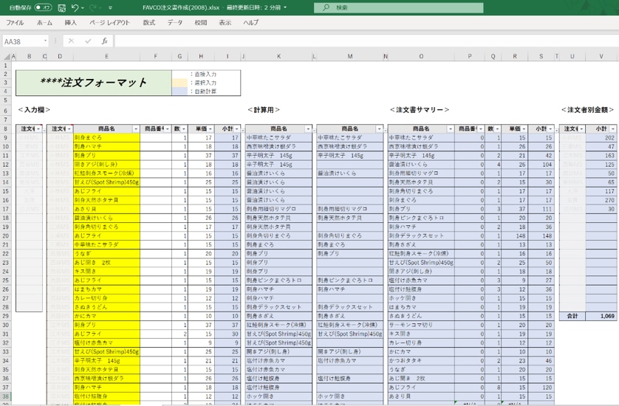Image resolution: width=619 pixels, height=406 pixels.
Task: Open filter dropdown on column E 商品名 header
Action: [136, 129]
